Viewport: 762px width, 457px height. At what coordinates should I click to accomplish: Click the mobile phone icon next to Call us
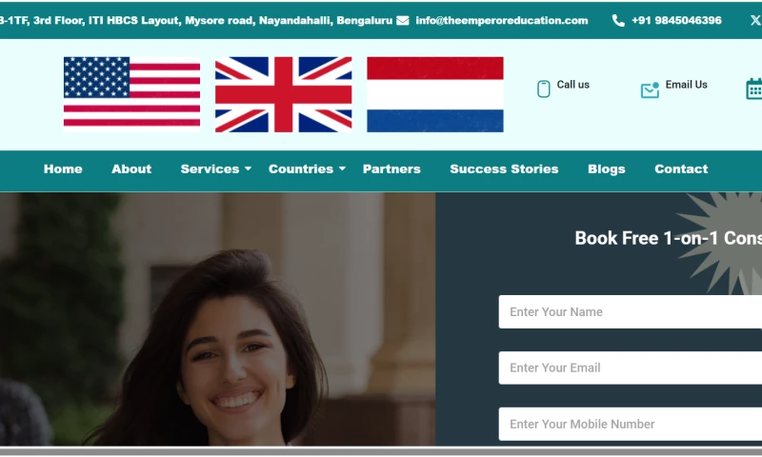pyautogui.click(x=543, y=89)
